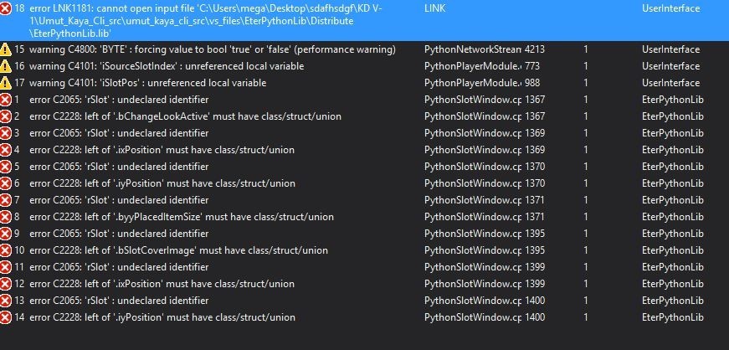
Task: Click the error icon of LNK1181 entry
Action: pos(6,8)
